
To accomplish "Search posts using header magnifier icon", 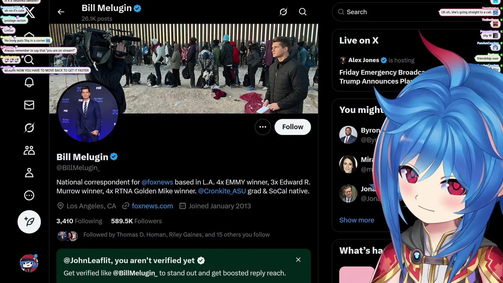I will (303, 12).
